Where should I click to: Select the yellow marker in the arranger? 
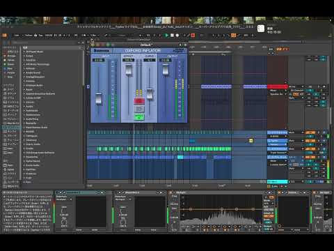click(250, 141)
